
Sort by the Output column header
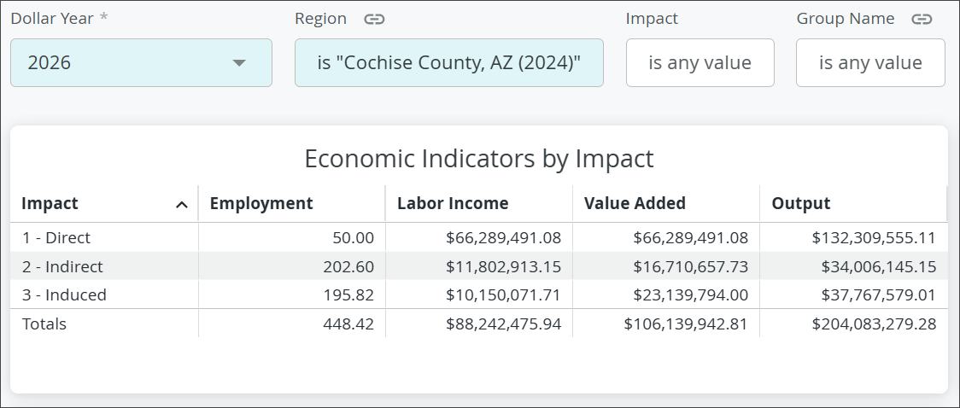tap(801, 203)
